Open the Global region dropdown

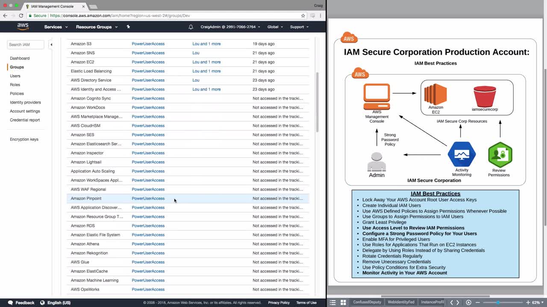275,27
